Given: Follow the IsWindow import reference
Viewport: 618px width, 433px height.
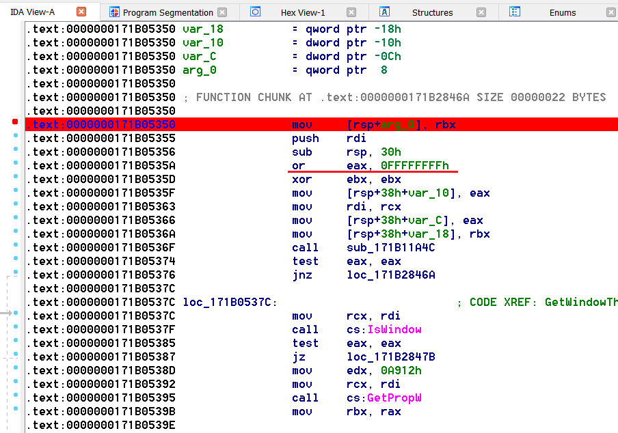Looking at the screenshot, I should [394, 329].
